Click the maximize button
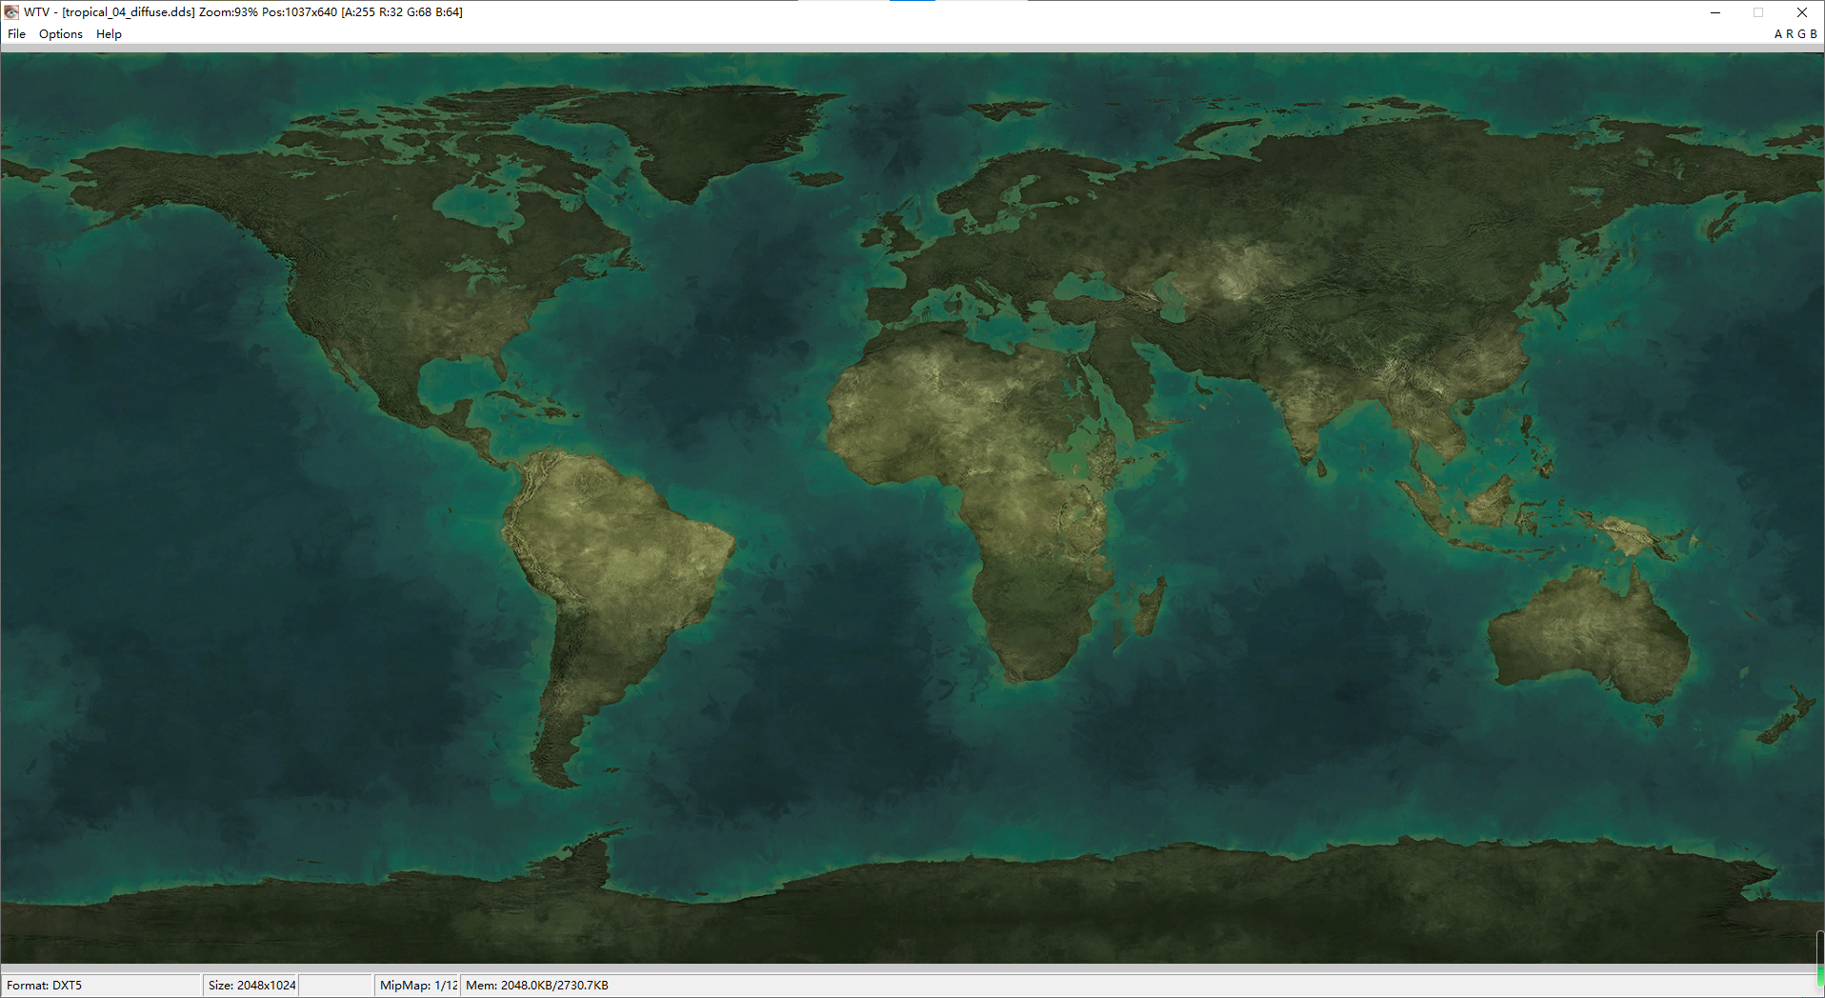This screenshot has width=1825, height=998. (1757, 12)
